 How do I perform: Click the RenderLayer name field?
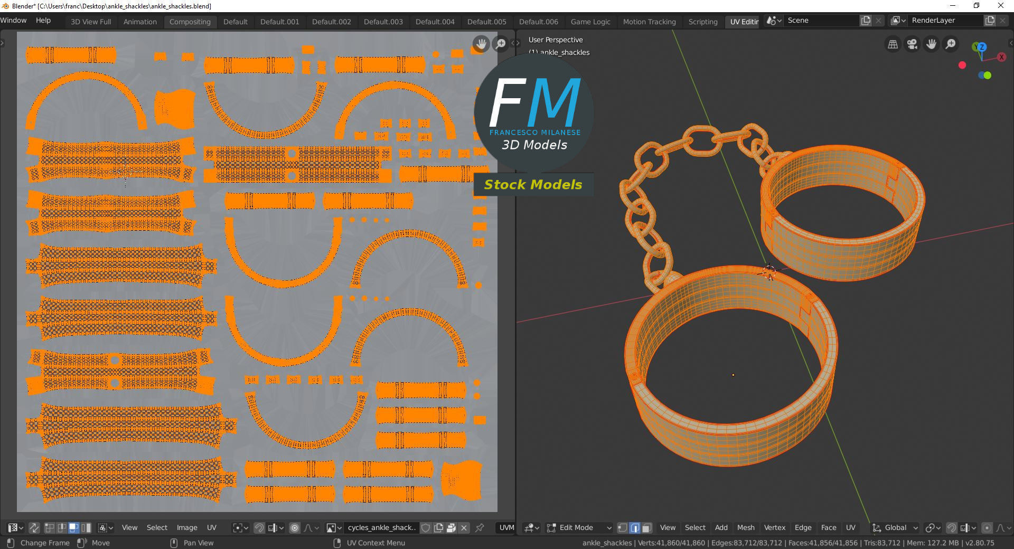[x=946, y=21]
